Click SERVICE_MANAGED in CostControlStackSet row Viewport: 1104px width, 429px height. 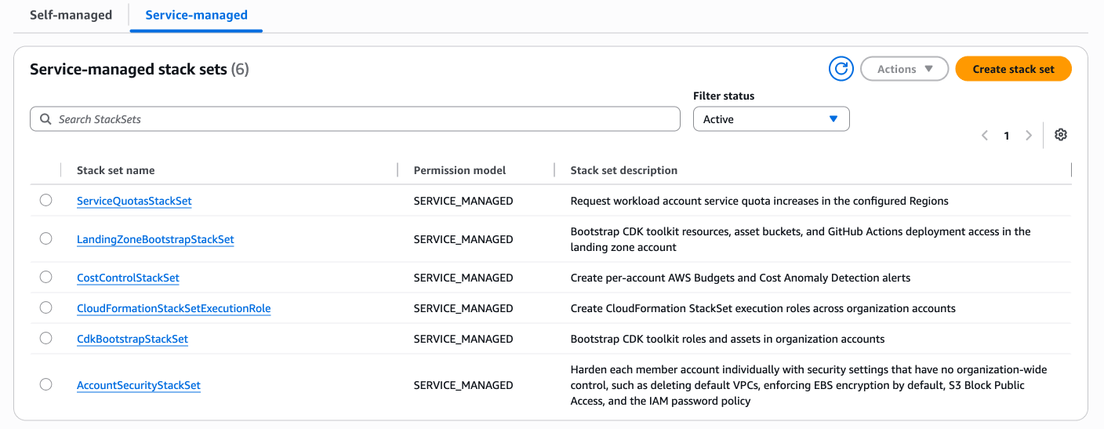(463, 278)
